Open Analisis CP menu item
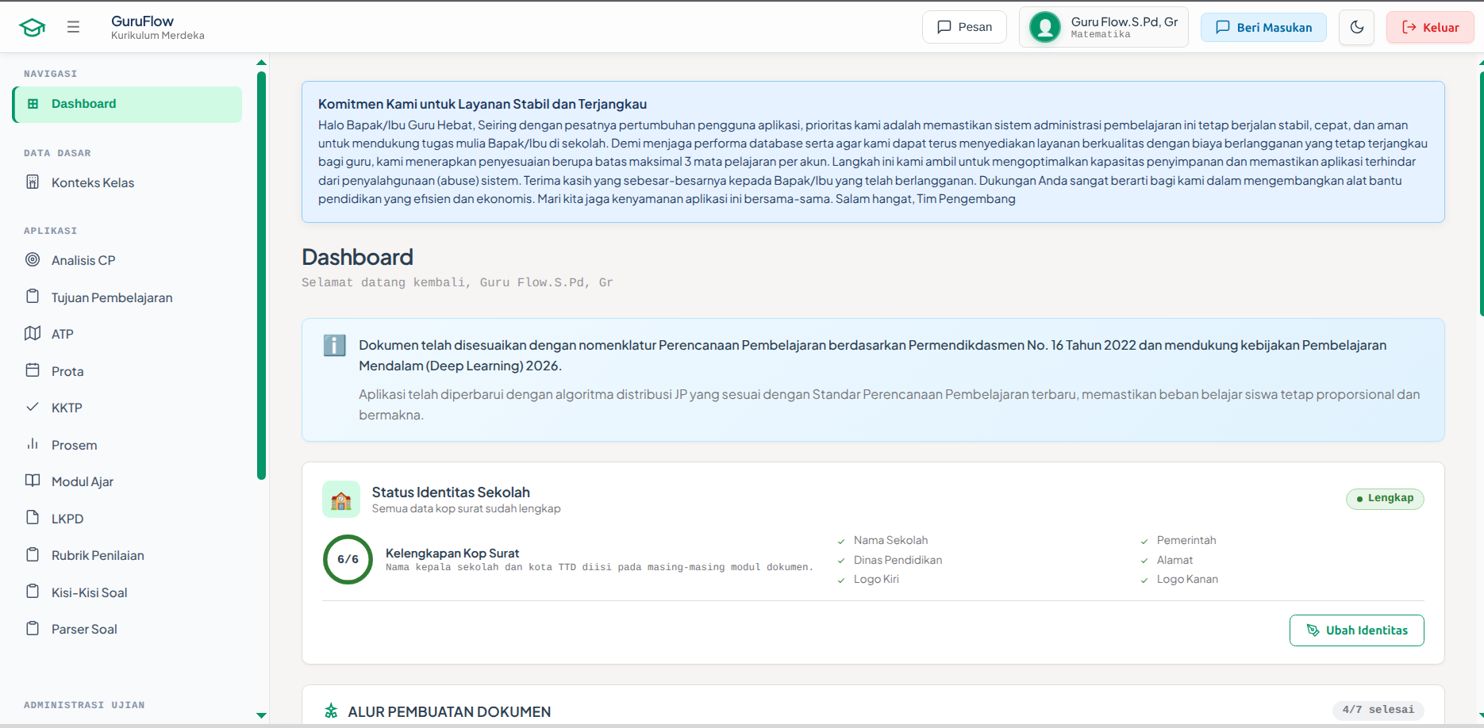 (128, 260)
